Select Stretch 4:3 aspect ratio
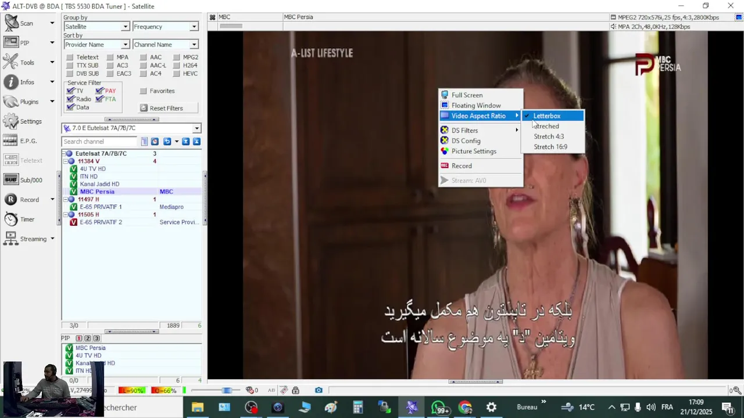The width and height of the screenshot is (744, 418). (552, 136)
